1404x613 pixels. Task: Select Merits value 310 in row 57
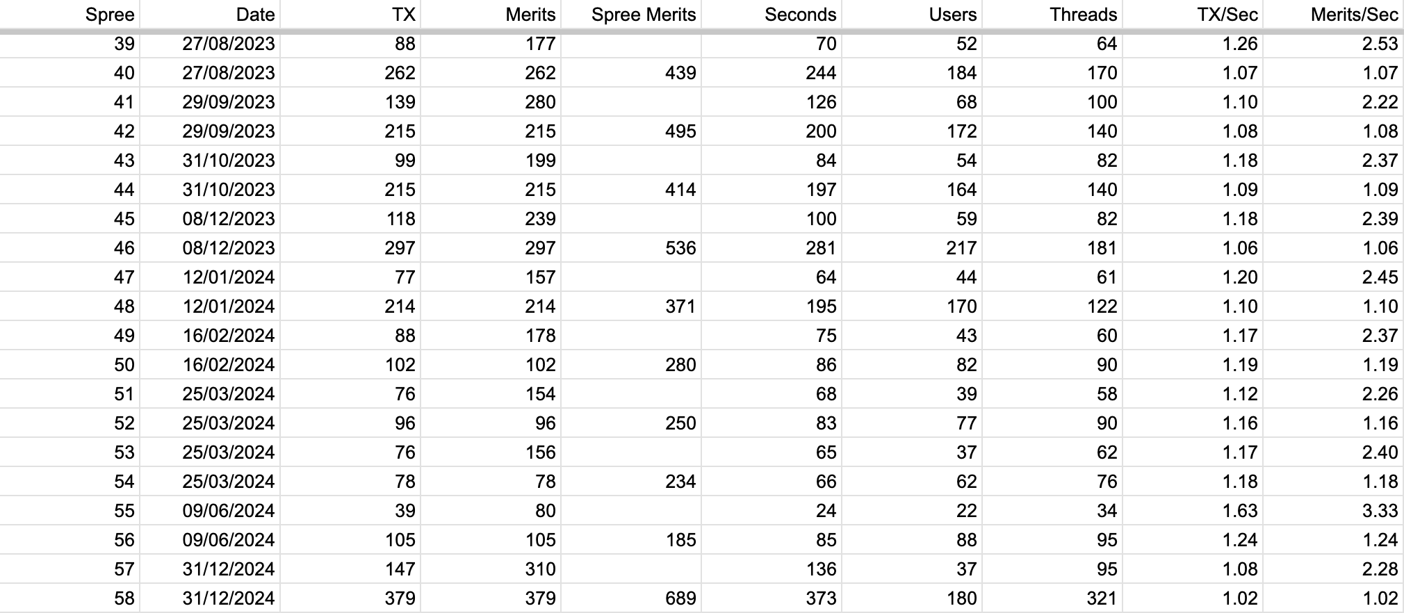(490, 569)
